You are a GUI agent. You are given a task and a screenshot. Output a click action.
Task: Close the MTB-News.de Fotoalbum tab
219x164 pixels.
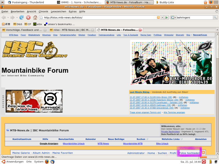click(140, 30)
